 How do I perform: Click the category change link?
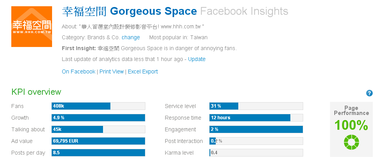click(131, 37)
